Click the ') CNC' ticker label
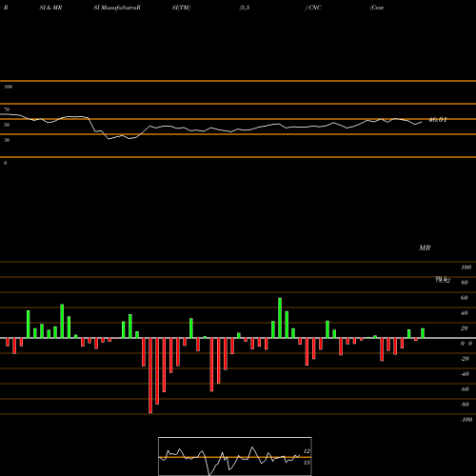This screenshot has width=476, height=476. tap(313, 8)
